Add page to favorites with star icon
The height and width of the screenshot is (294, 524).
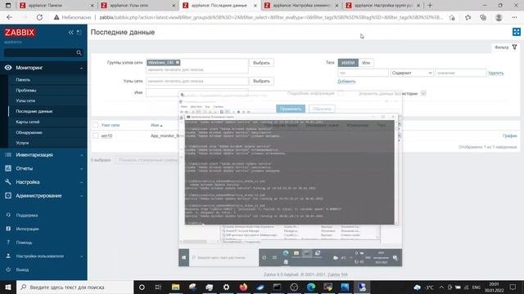pos(468,17)
